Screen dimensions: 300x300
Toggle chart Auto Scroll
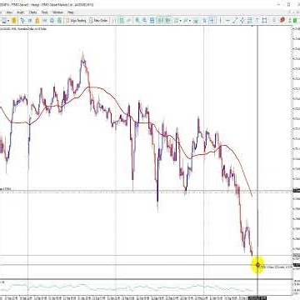tap(160, 21)
